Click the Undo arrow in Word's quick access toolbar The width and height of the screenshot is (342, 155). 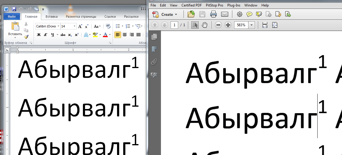pyautogui.click(x=21, y=9)
